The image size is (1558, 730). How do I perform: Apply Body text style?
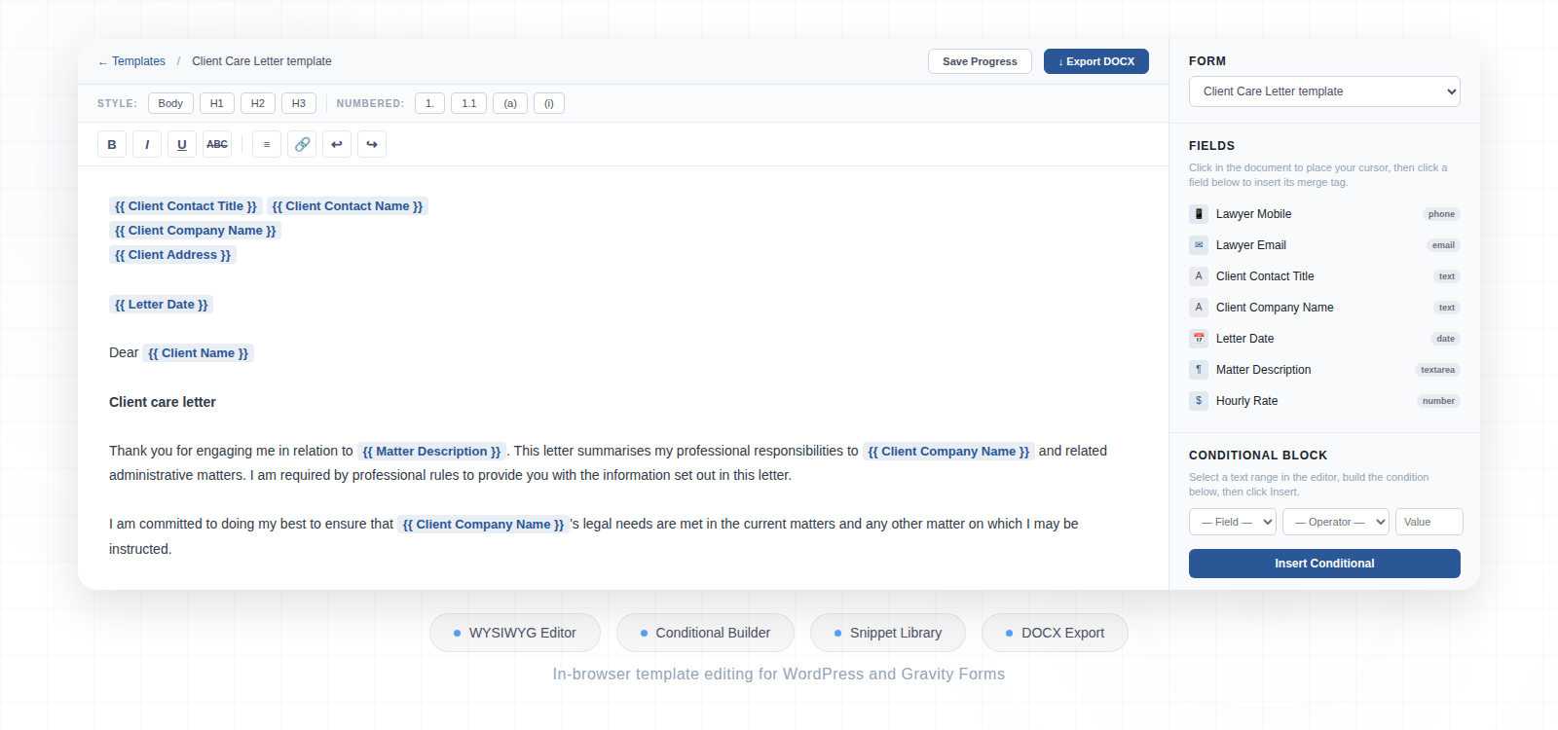pos(170,103)
